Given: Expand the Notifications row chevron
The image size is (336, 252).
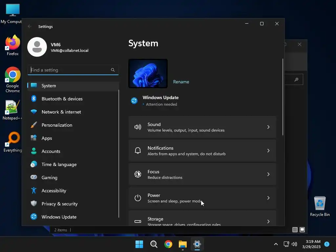Looking at the screenshot, I should tap(268, 151).
